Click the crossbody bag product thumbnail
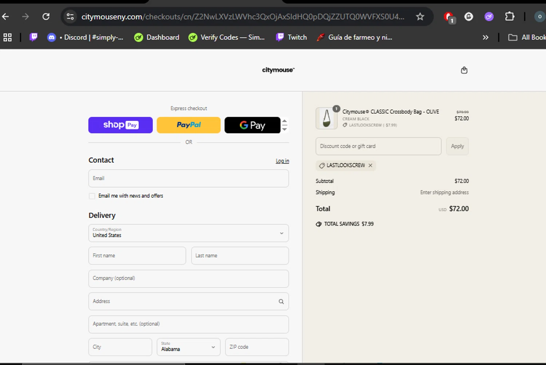The height and width of the screenshot is (365, 546). pyautogui.click(x=327, y=118)
